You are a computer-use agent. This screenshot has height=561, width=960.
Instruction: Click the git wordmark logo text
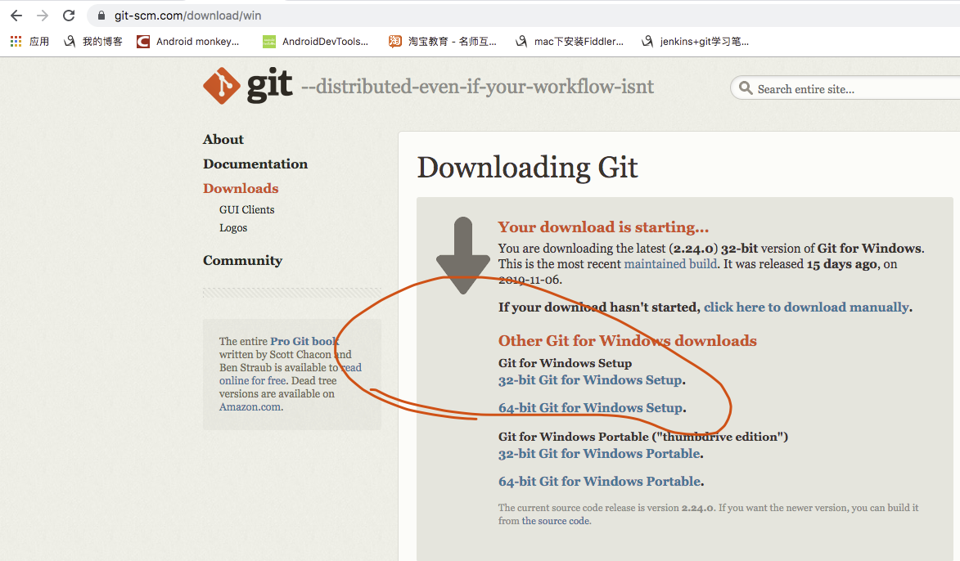tap(270, 85)
